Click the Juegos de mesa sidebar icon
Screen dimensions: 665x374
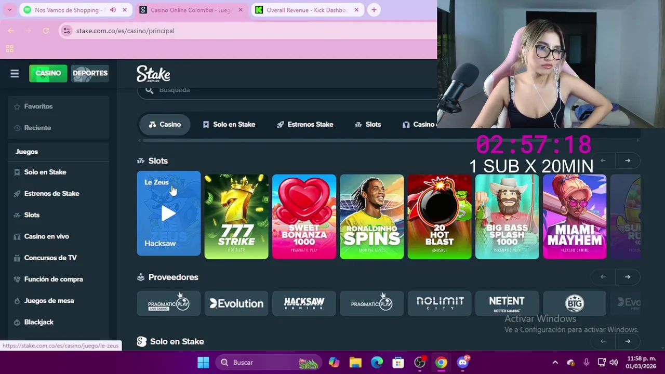tap(17, 301)
